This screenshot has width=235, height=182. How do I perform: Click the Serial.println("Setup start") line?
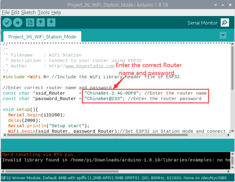tap(49, 126)
